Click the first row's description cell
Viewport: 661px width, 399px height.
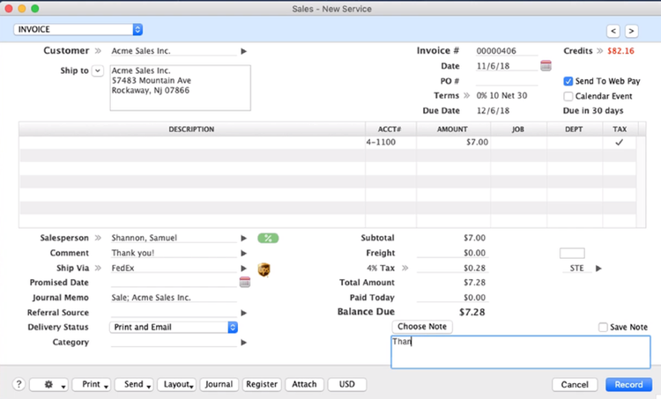point(192,143)
